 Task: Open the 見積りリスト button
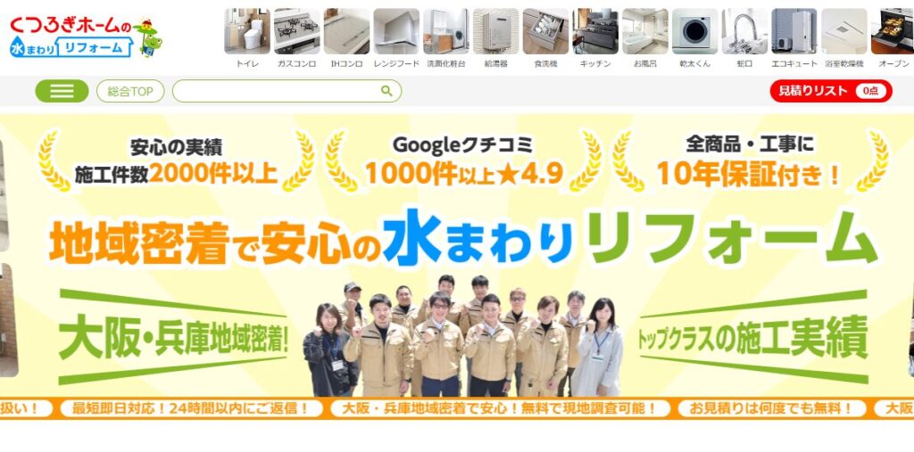[x=831, y=91]
